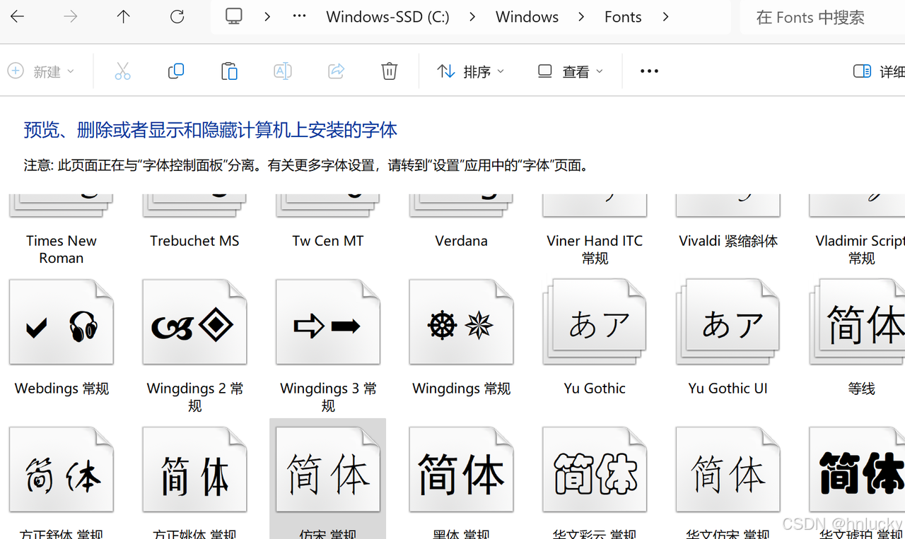Select the 等线 font family thumbnail
The image size is (905, 539).
point(857,323)
